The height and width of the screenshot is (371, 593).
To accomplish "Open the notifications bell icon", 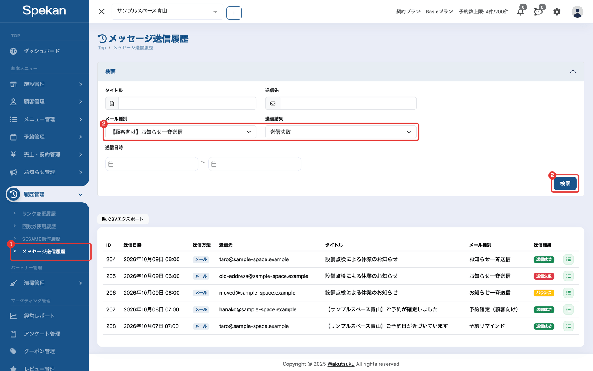I will (520, 12).
